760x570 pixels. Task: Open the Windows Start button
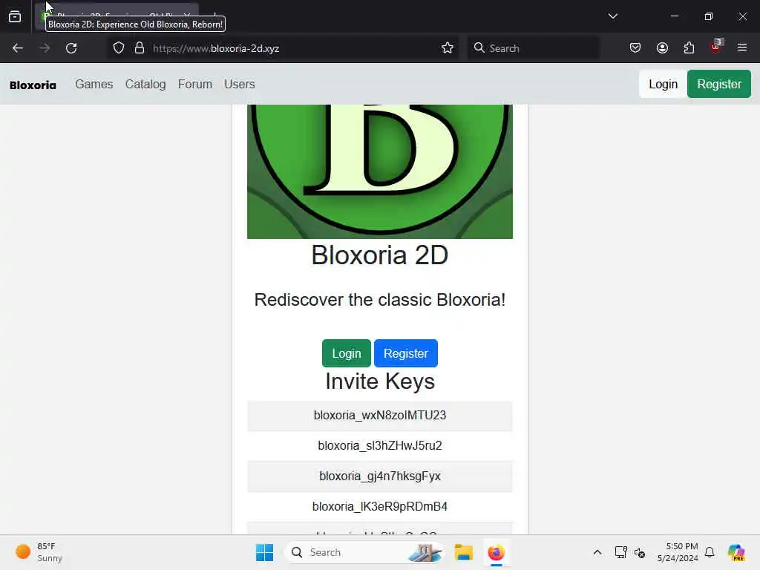[x=265, y=552]
